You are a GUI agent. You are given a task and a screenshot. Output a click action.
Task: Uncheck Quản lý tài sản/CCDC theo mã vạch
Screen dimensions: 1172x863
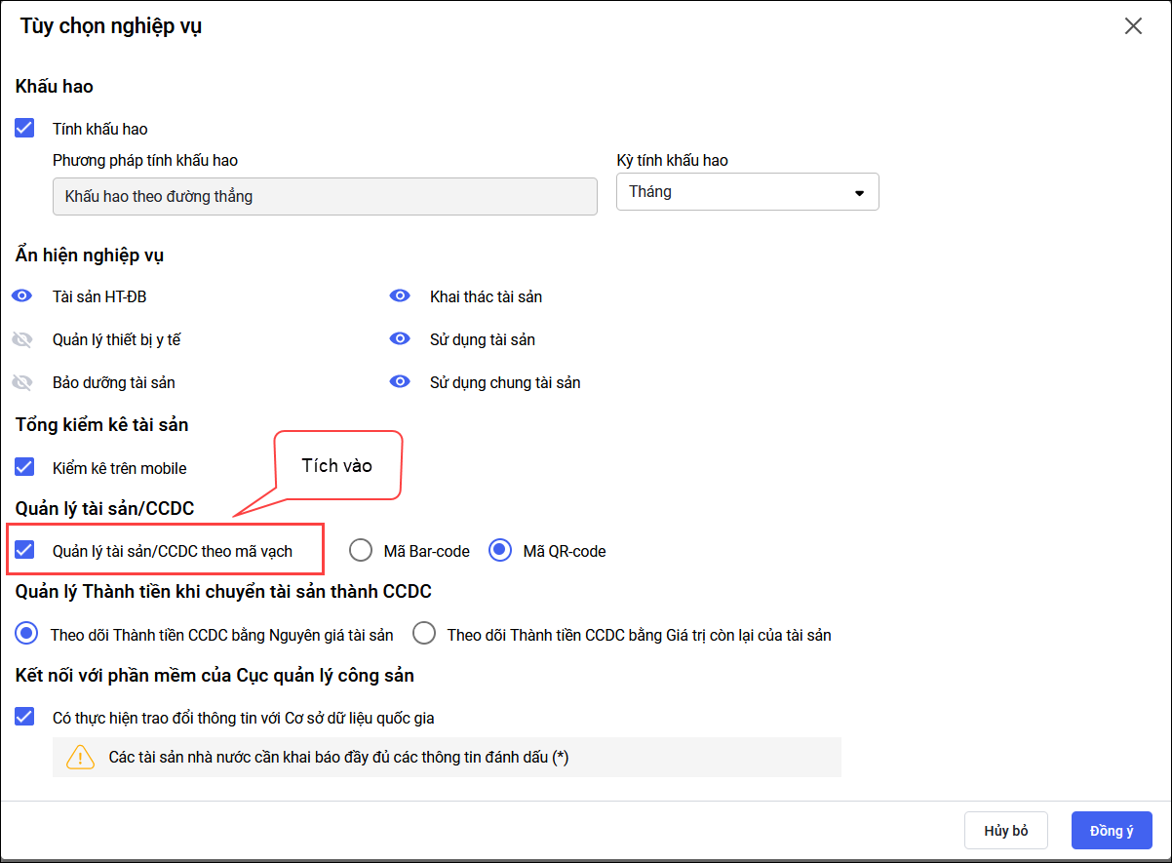pyautogui.click(x=25, y=550)
